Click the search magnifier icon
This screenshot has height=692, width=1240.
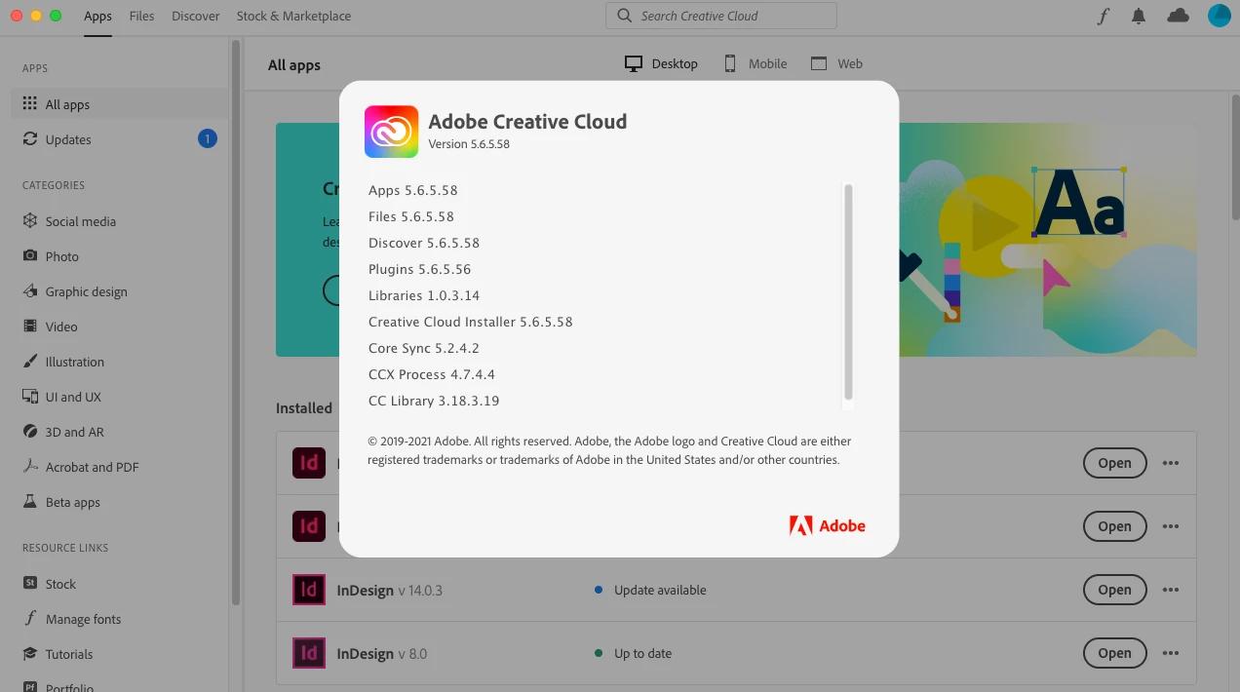coord(624,16)
